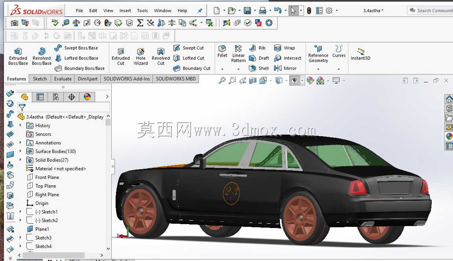
Task: Open the DisplayManager tab
Action: coord(87,97)
